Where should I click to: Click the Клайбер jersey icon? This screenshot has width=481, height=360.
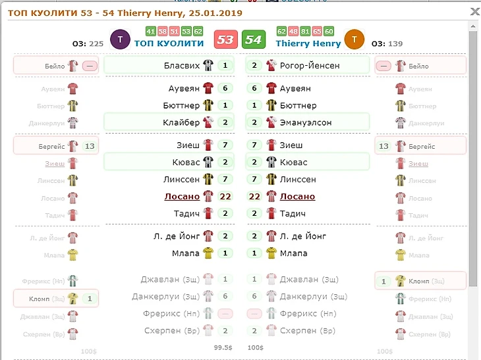208,122
